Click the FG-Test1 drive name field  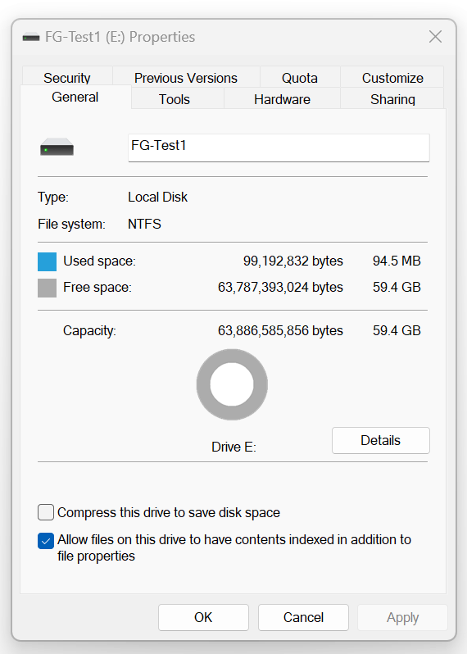click(x=279, y=148)
